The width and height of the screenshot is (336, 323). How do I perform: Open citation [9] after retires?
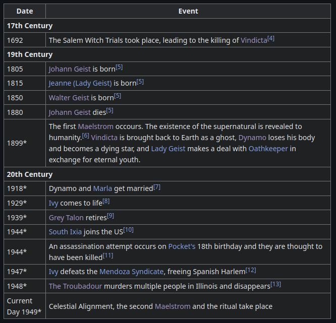(110, 216)
